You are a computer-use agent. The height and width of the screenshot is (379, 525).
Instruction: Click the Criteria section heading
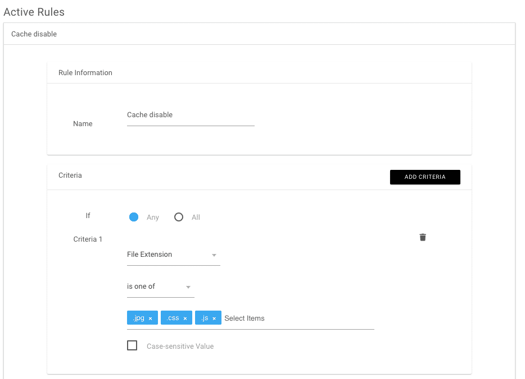[70, 175]
